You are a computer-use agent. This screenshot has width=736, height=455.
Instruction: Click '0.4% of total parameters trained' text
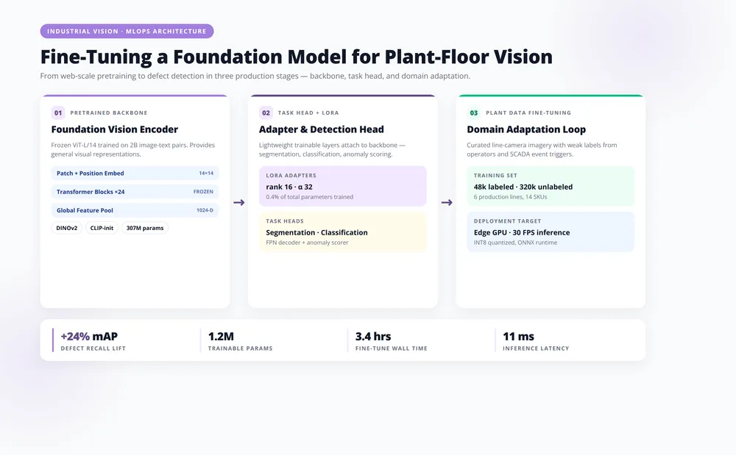pyautogui.click(x=309, y=197)
